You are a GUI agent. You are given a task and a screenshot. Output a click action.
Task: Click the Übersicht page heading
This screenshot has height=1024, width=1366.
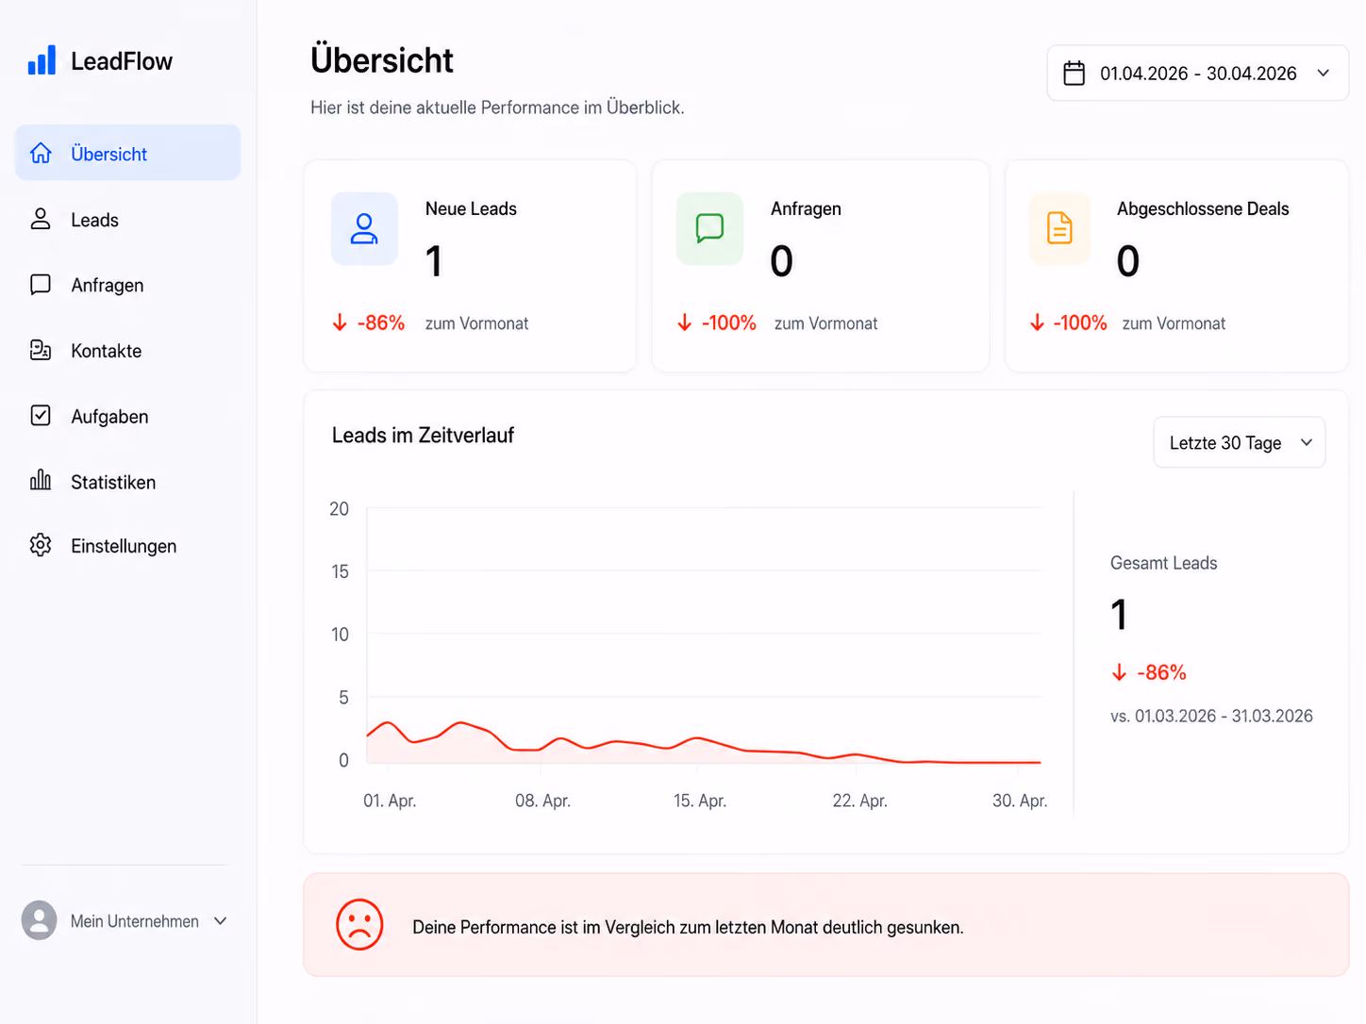[382, 60]
